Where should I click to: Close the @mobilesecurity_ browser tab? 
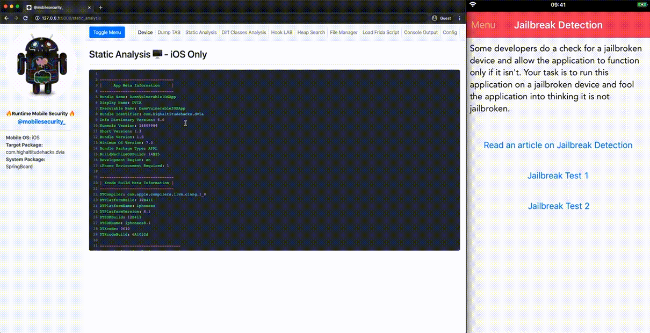90,7
